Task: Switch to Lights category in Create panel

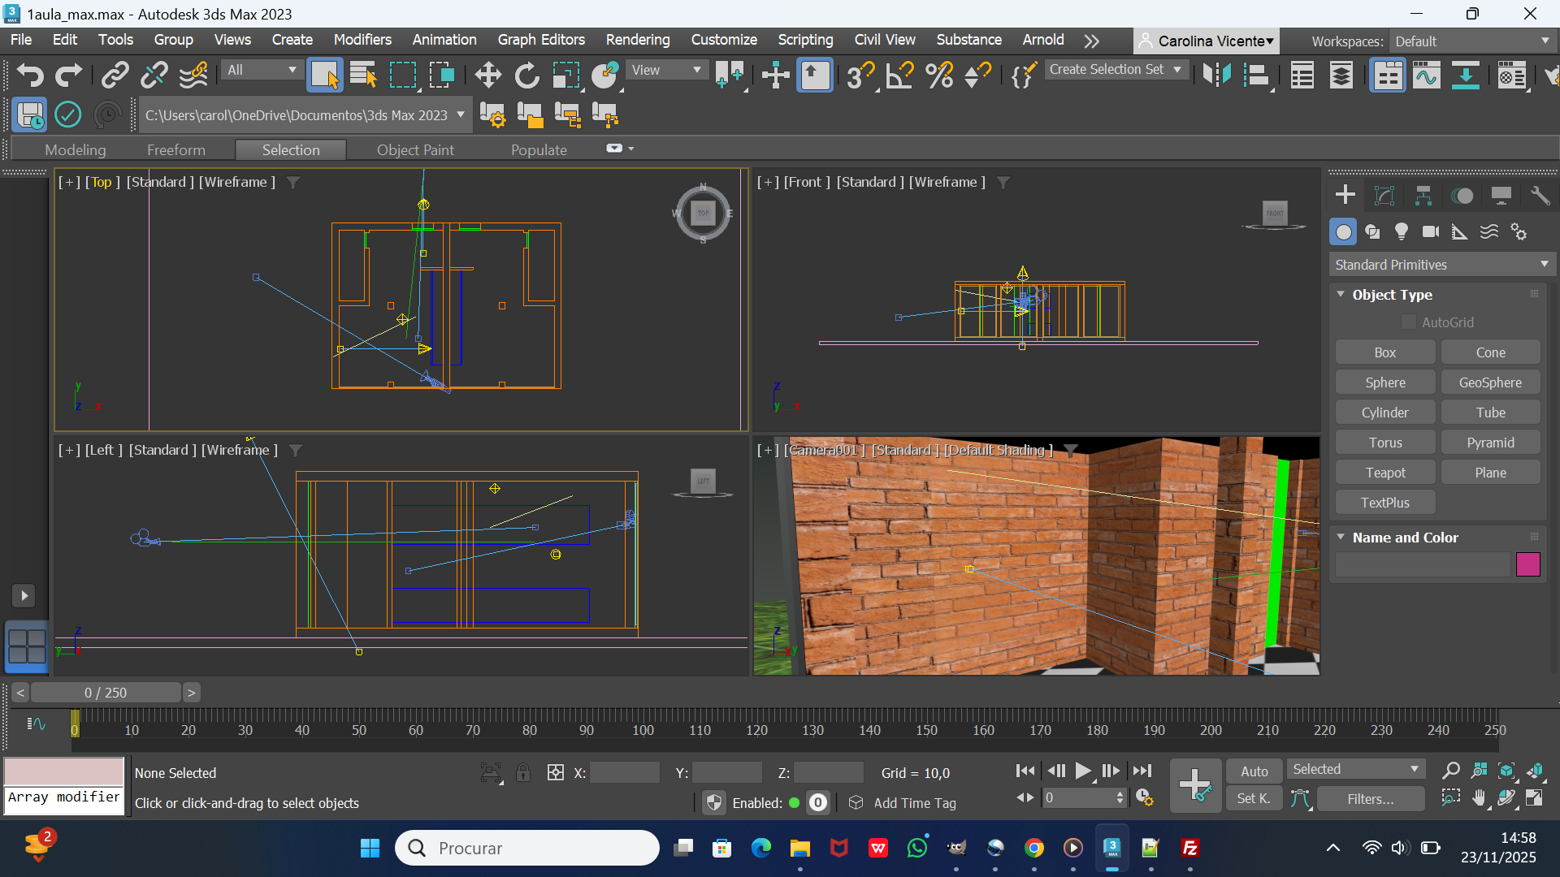Action: tap(1402, 232)
